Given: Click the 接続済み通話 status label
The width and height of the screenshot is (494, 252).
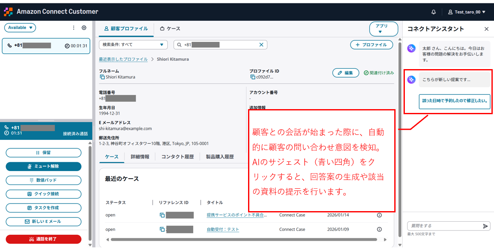Looking at the screenshot, I should point(75,134).
